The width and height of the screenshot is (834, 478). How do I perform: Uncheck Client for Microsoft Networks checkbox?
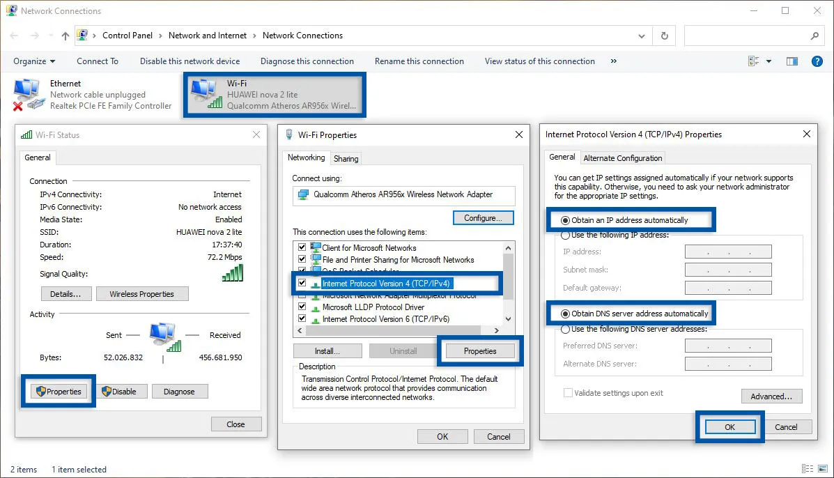click(302, 247)
